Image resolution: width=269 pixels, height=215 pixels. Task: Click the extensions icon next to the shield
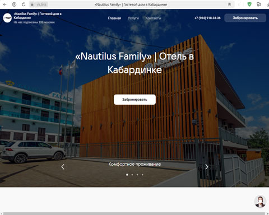click(x=259, y=4)
